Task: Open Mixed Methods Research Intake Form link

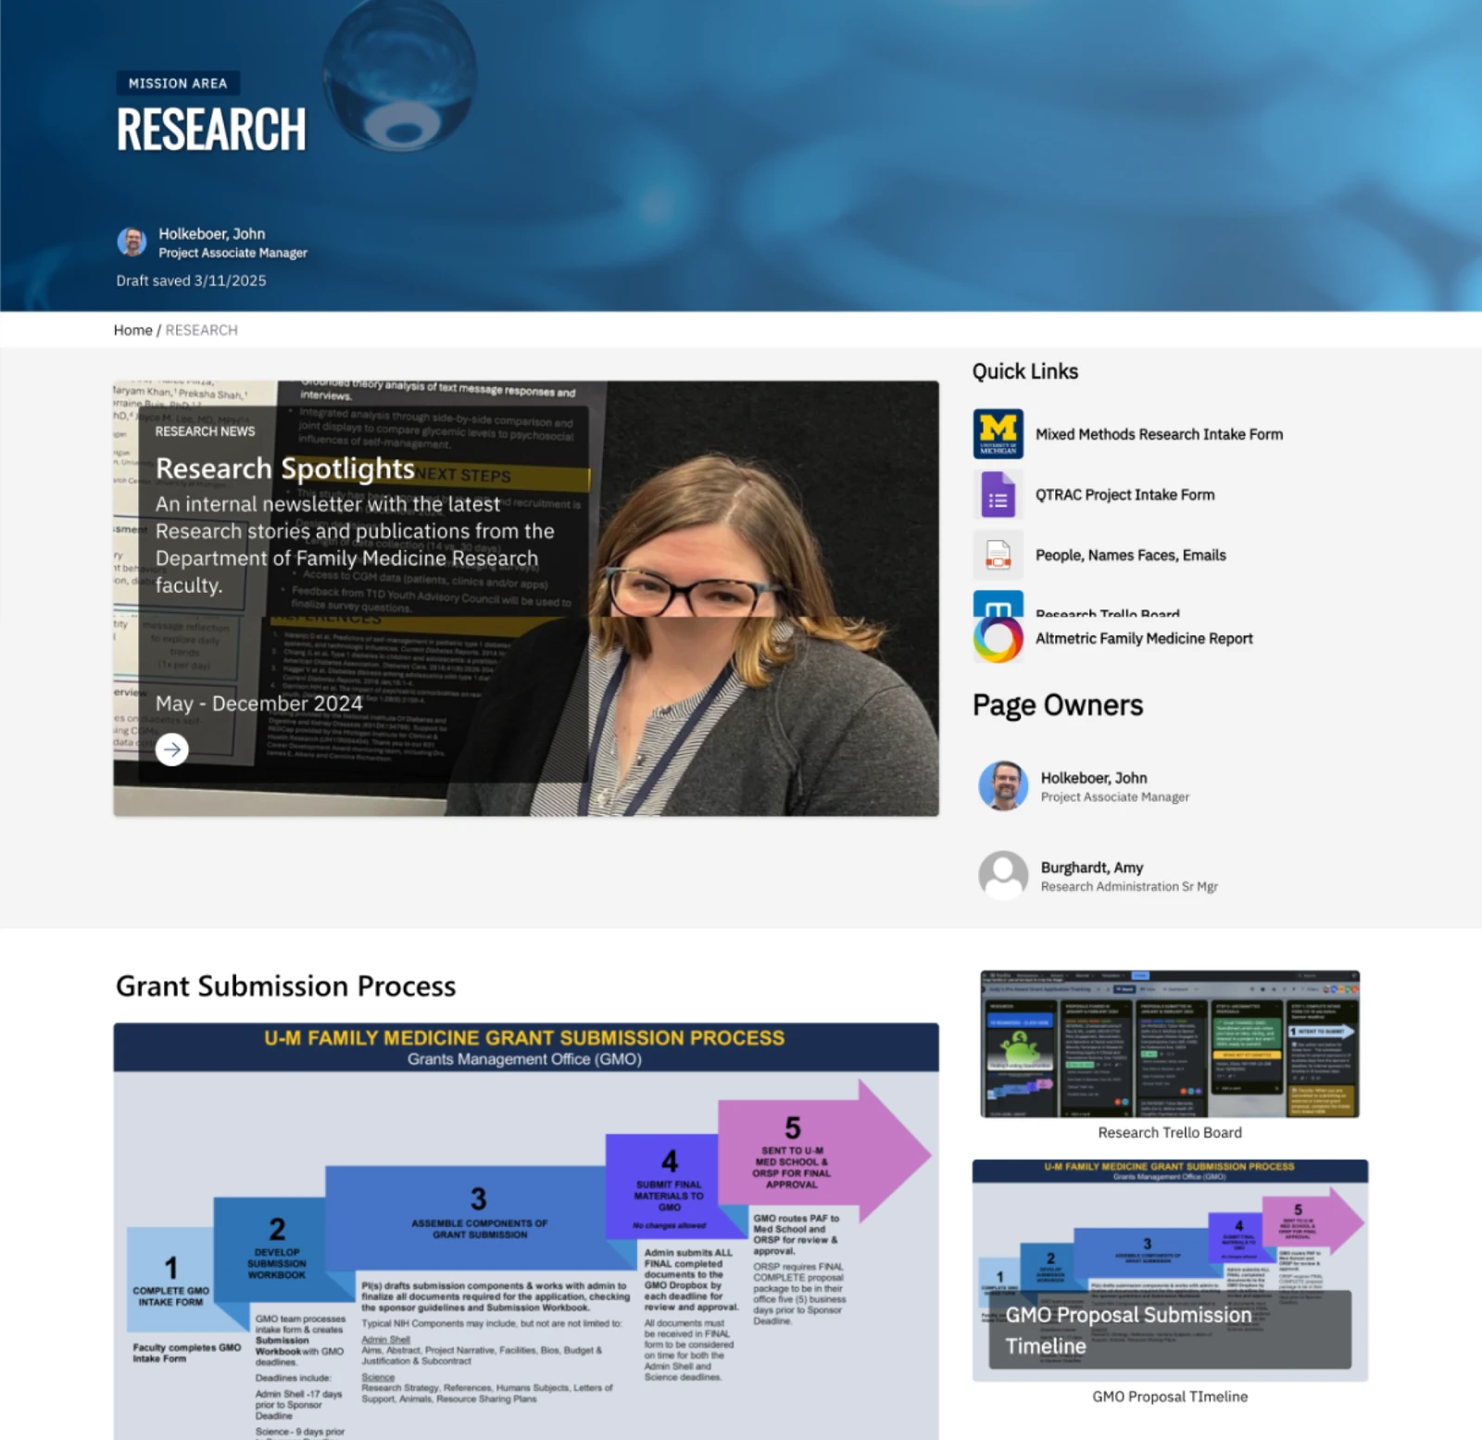Action: [x=1159, y=434]
